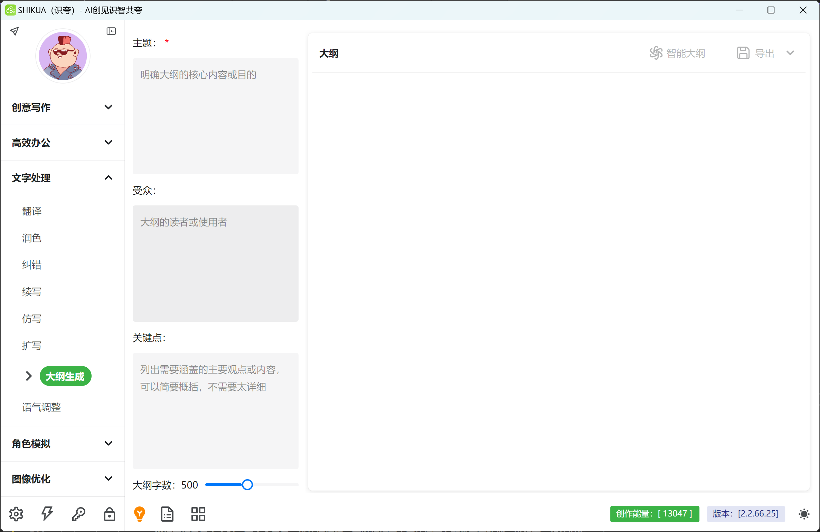Click the 受众 field label
The height and width of the screenshot is (532, 820).
pos(144,190)
